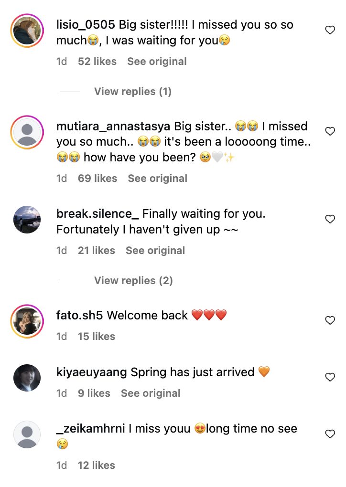Like _zeikamhrni's "I miss youu" comment
Viewport: 346px width, 487px height.
tap(330, 434)
